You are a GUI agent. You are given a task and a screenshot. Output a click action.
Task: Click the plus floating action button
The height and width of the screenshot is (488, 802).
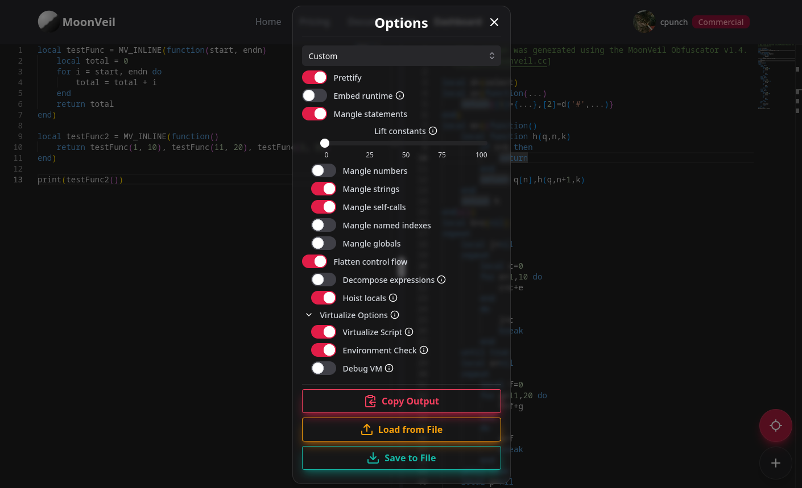[x=776, y=463]
